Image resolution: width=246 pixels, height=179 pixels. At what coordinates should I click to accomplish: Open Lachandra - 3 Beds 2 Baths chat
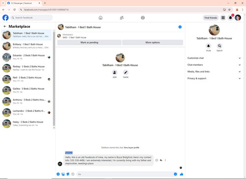tap(27, 112)
